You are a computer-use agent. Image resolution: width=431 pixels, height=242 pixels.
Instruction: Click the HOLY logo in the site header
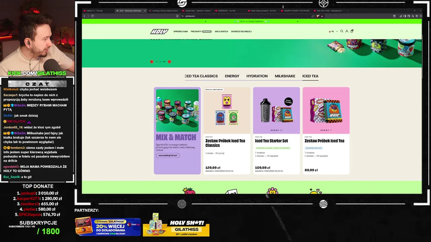159,32
